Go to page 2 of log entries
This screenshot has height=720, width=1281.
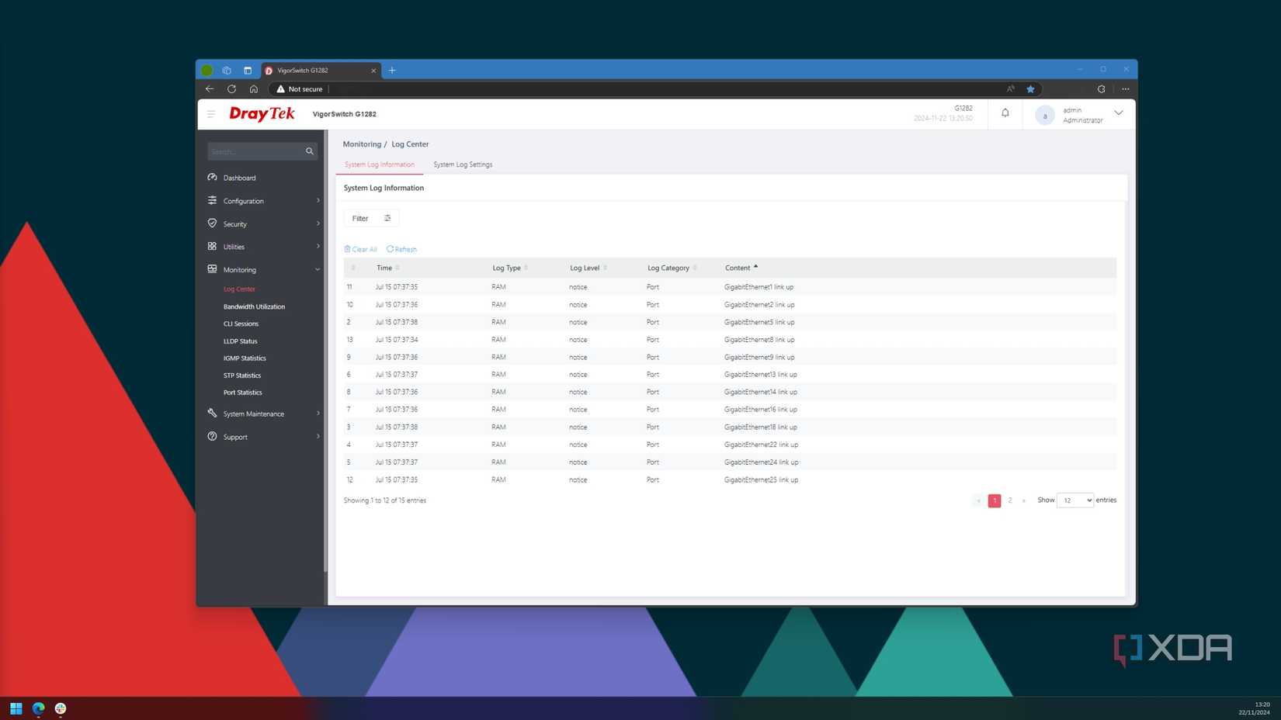click(1010, 500)
